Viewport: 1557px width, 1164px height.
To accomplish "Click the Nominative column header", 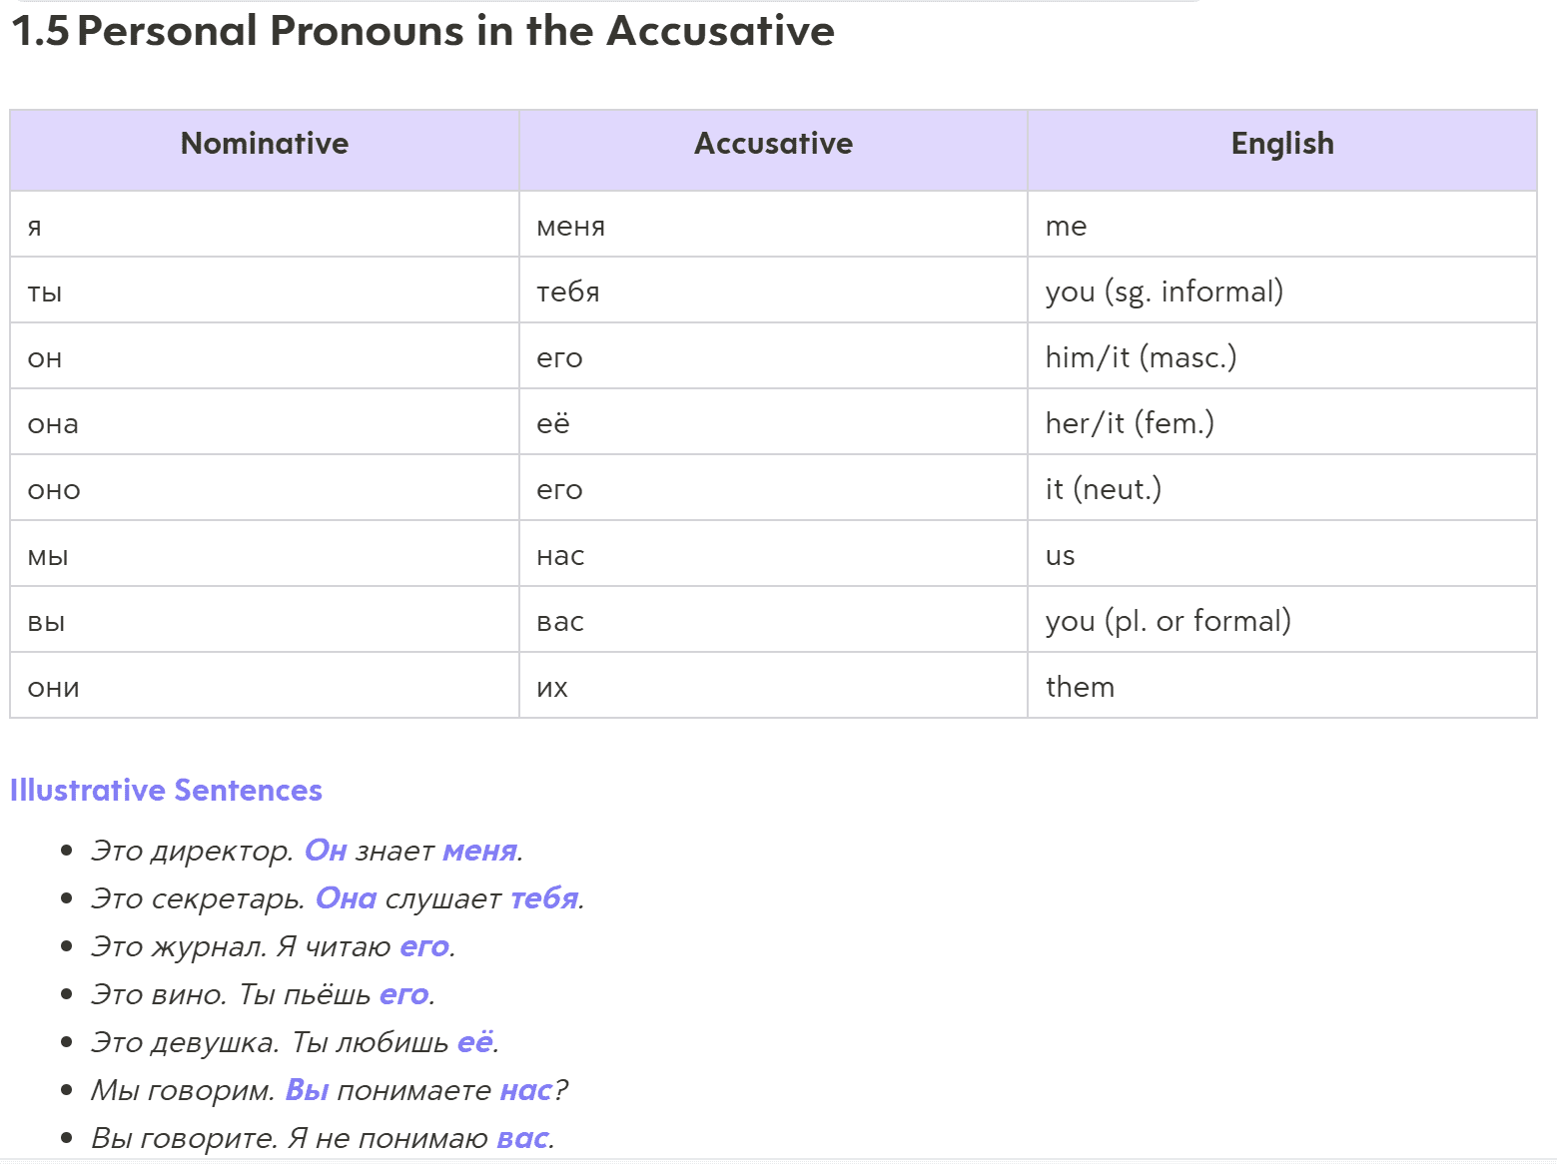I will click(265, 144).
